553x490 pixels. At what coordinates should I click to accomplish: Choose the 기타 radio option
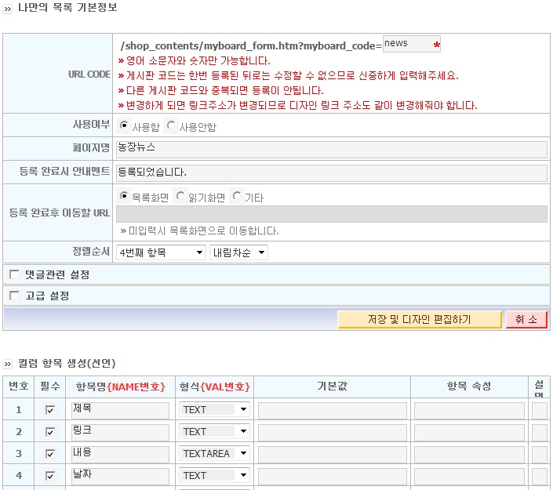click(x=237, y=196)
